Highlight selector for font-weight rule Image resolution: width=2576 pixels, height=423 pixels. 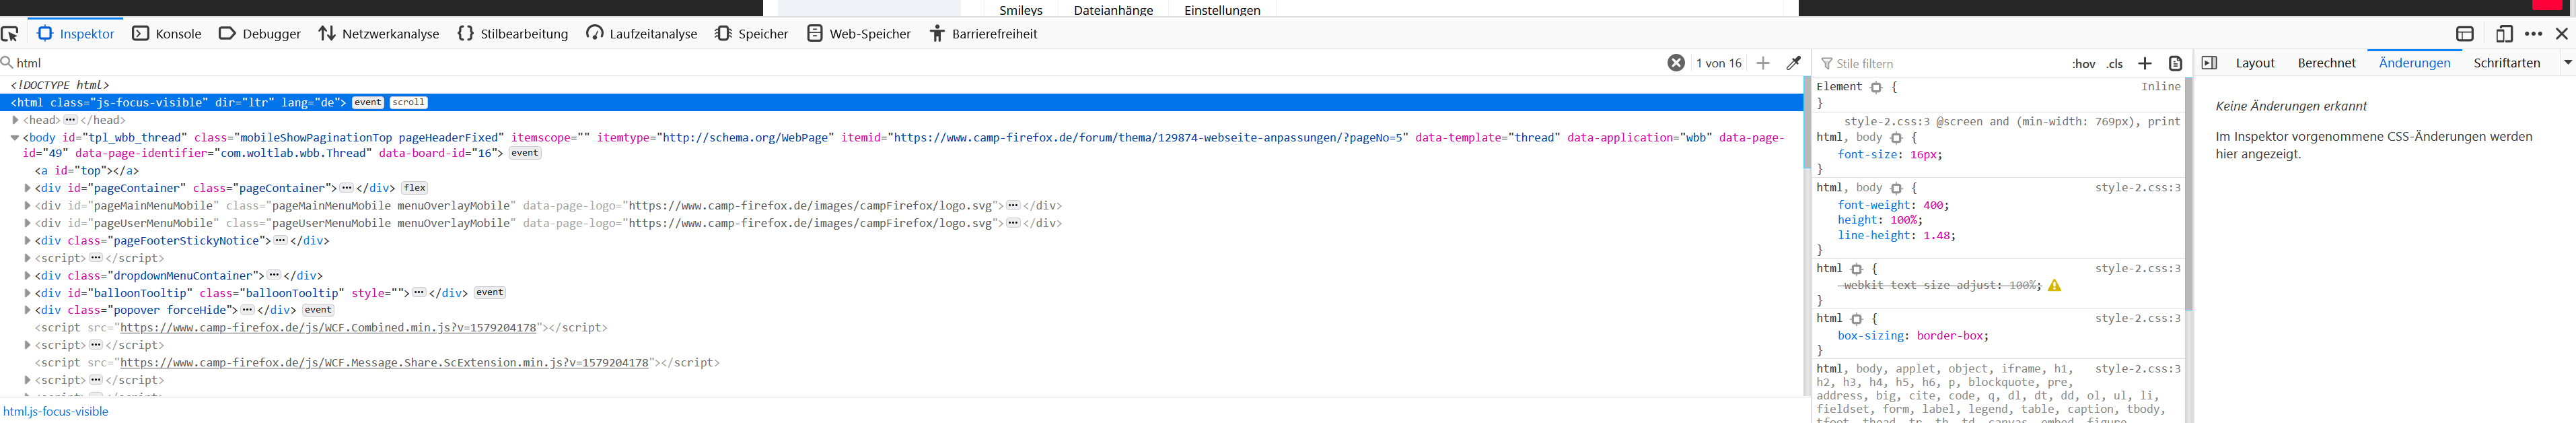[1896, 188]
